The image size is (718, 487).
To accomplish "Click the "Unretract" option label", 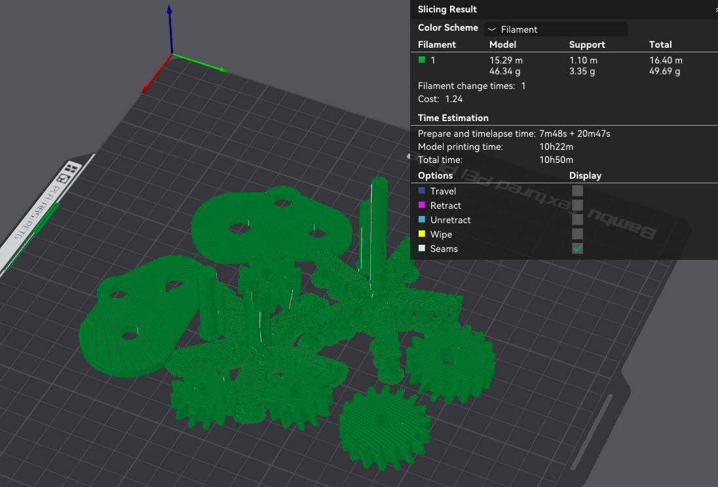I will pos(450,220).
